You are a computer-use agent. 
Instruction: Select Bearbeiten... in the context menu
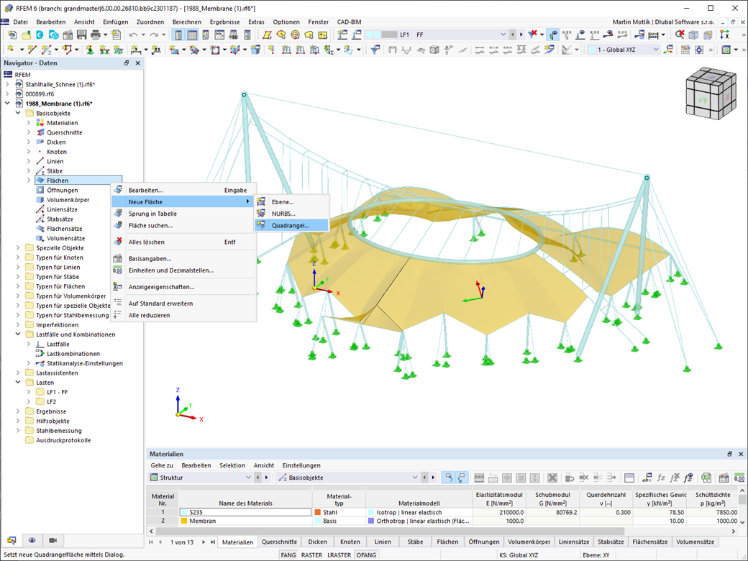coord(183,190)
